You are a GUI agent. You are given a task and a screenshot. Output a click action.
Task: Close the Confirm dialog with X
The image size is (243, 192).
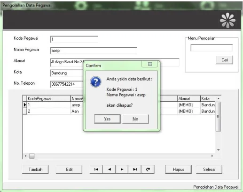(150, 64)
